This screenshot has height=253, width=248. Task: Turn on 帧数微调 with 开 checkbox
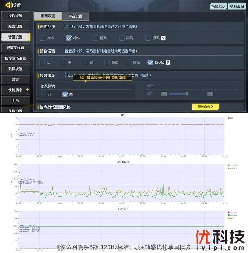coord(44,94)
